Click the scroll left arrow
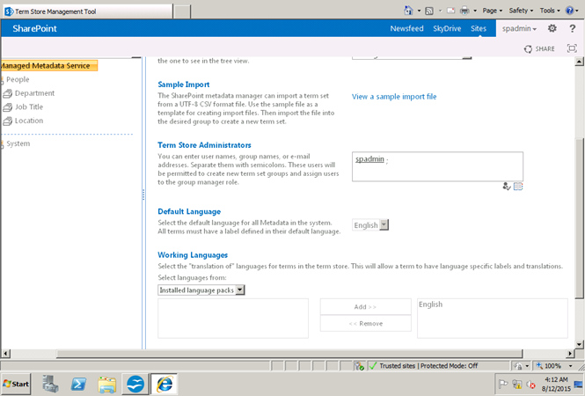This screenshot has width=585, height=396. (5, 354)
